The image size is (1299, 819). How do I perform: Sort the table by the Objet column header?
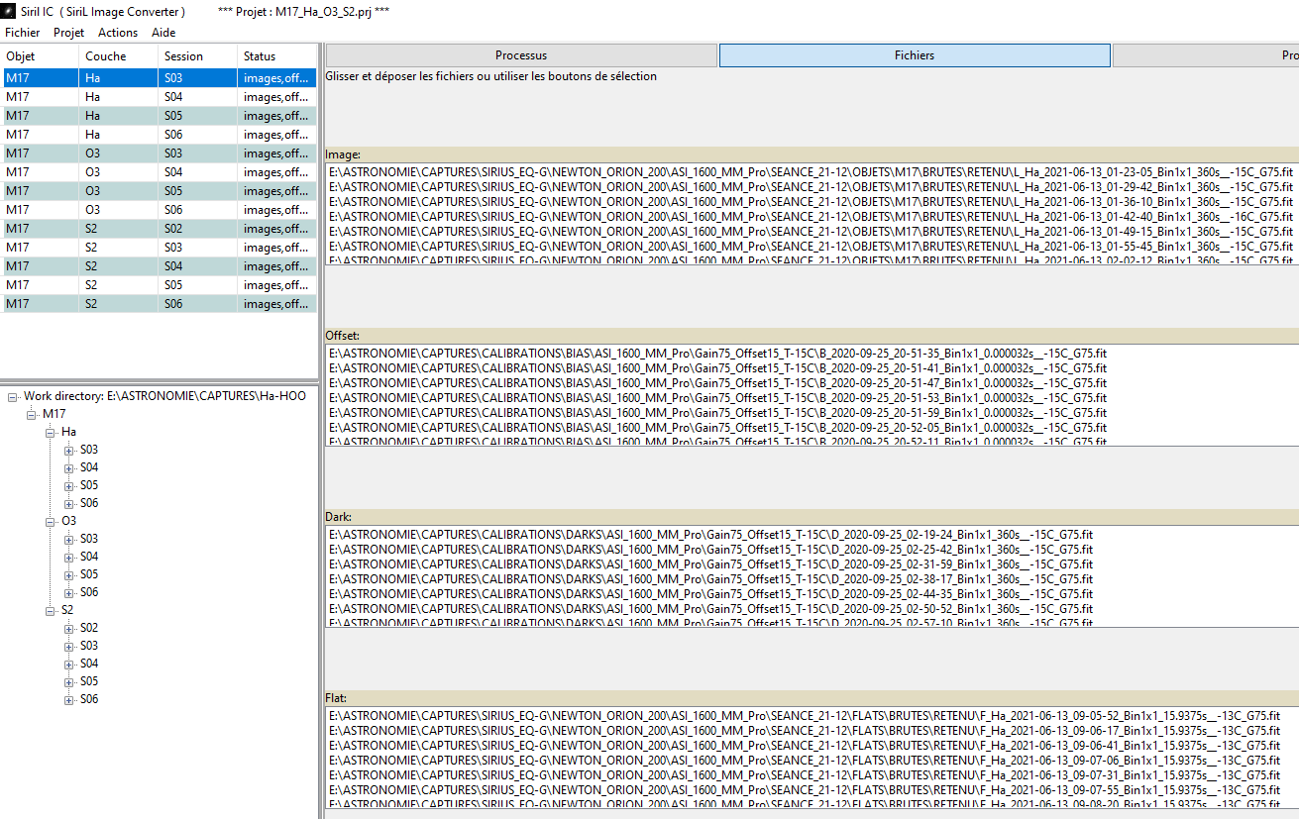click(40, 56)
